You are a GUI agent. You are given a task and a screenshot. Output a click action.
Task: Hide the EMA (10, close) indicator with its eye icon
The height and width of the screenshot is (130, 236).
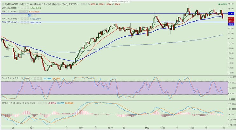tap(22, 8)
